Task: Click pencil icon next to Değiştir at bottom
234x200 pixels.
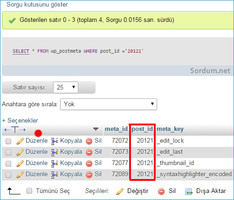Action: (x=120, y=192)
